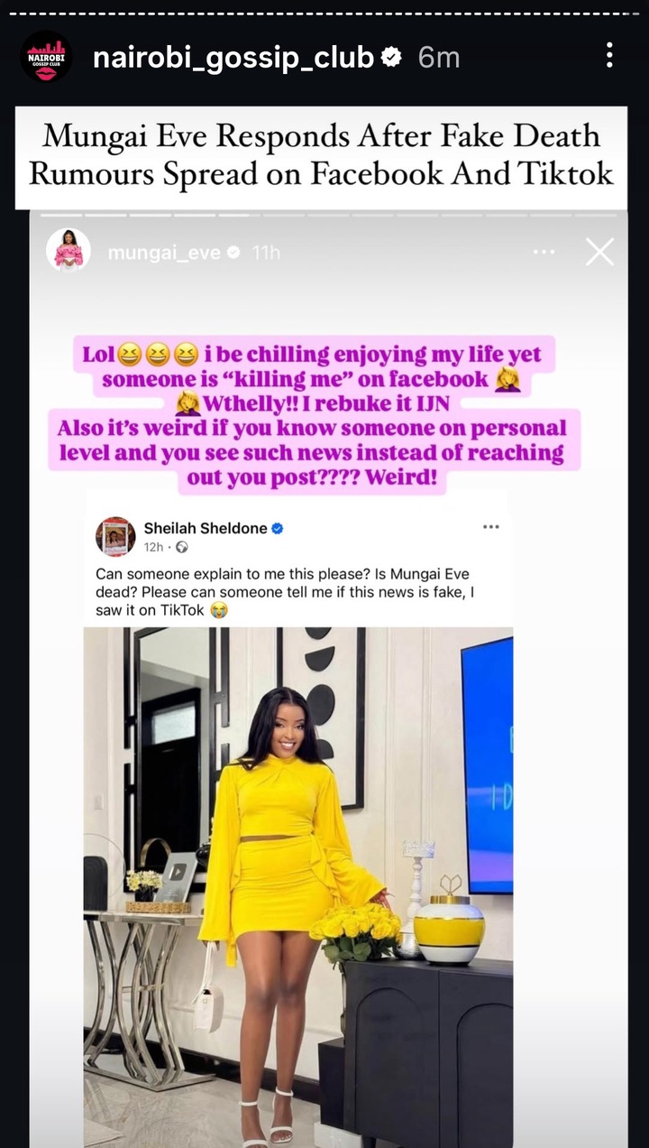Screen dimensions: 649x1148
Task: Click Sheilah Sheldone's blue verified badge
Action: pos(278,529)
